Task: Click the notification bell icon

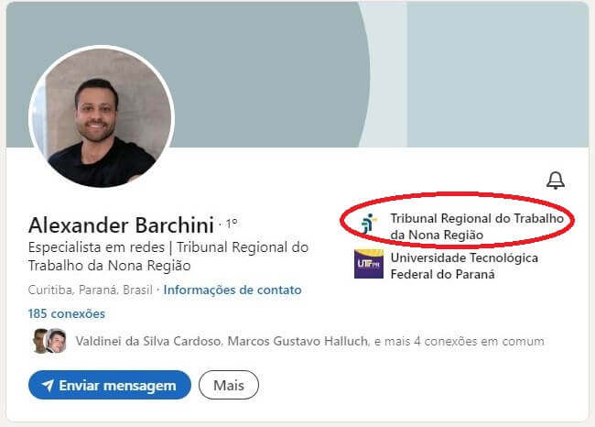Action: [556, 181]
